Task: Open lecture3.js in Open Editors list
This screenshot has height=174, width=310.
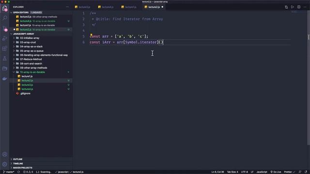Action: click(x=41, y=17)
